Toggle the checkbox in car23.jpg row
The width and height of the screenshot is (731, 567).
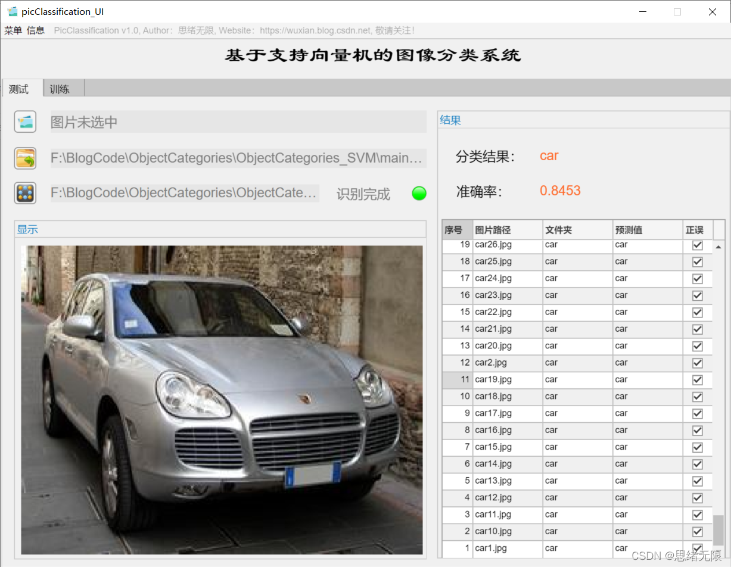[698, 295]
